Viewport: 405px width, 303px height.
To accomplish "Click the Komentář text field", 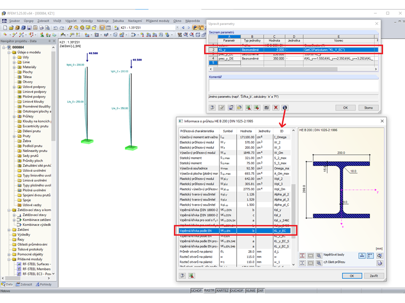I will (294, 85).
